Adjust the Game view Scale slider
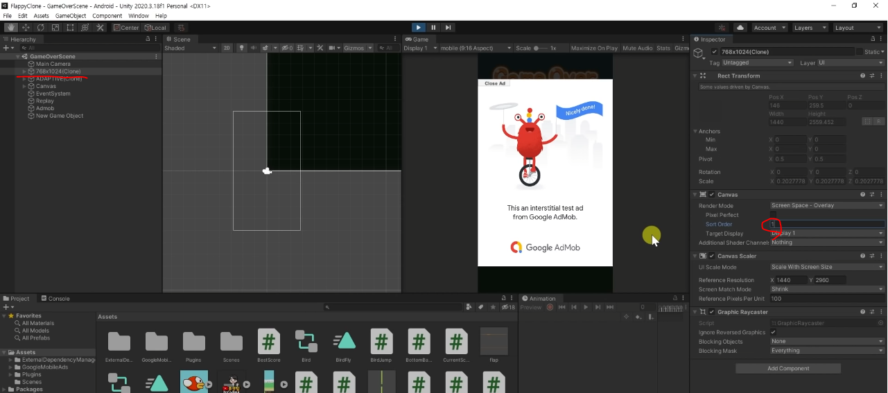The width and height of the screenshot is (888, 393). click(541, 48)
